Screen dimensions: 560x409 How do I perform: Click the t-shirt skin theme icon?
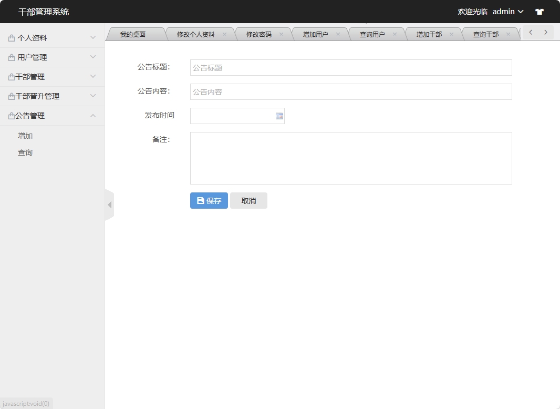pos(540,12)
